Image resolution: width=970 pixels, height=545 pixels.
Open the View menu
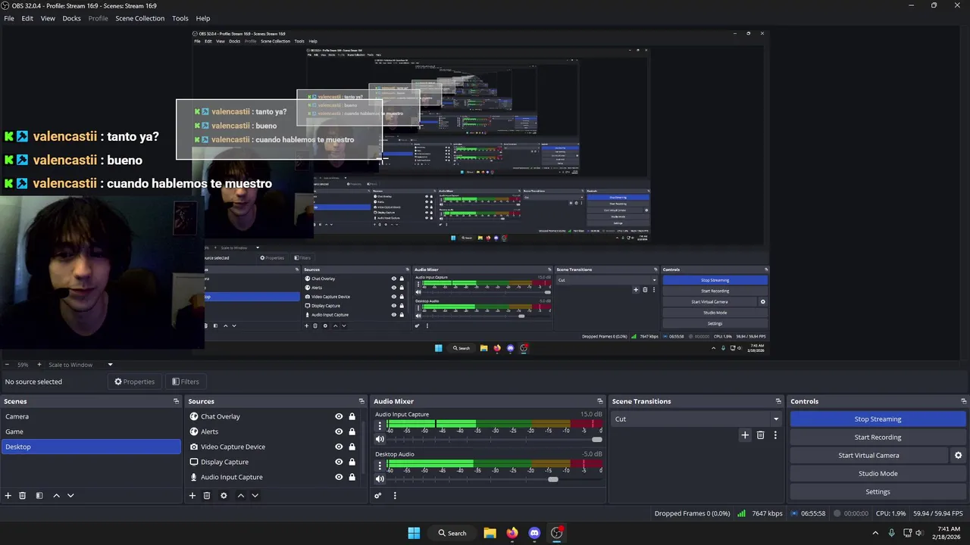coord(48,18)
